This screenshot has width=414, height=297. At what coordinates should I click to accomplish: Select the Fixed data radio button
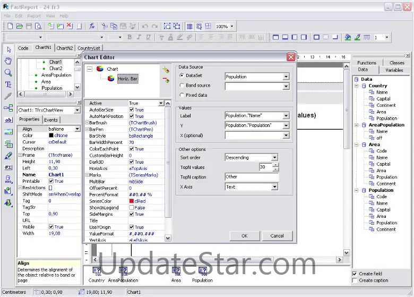[x=182, y=95]
